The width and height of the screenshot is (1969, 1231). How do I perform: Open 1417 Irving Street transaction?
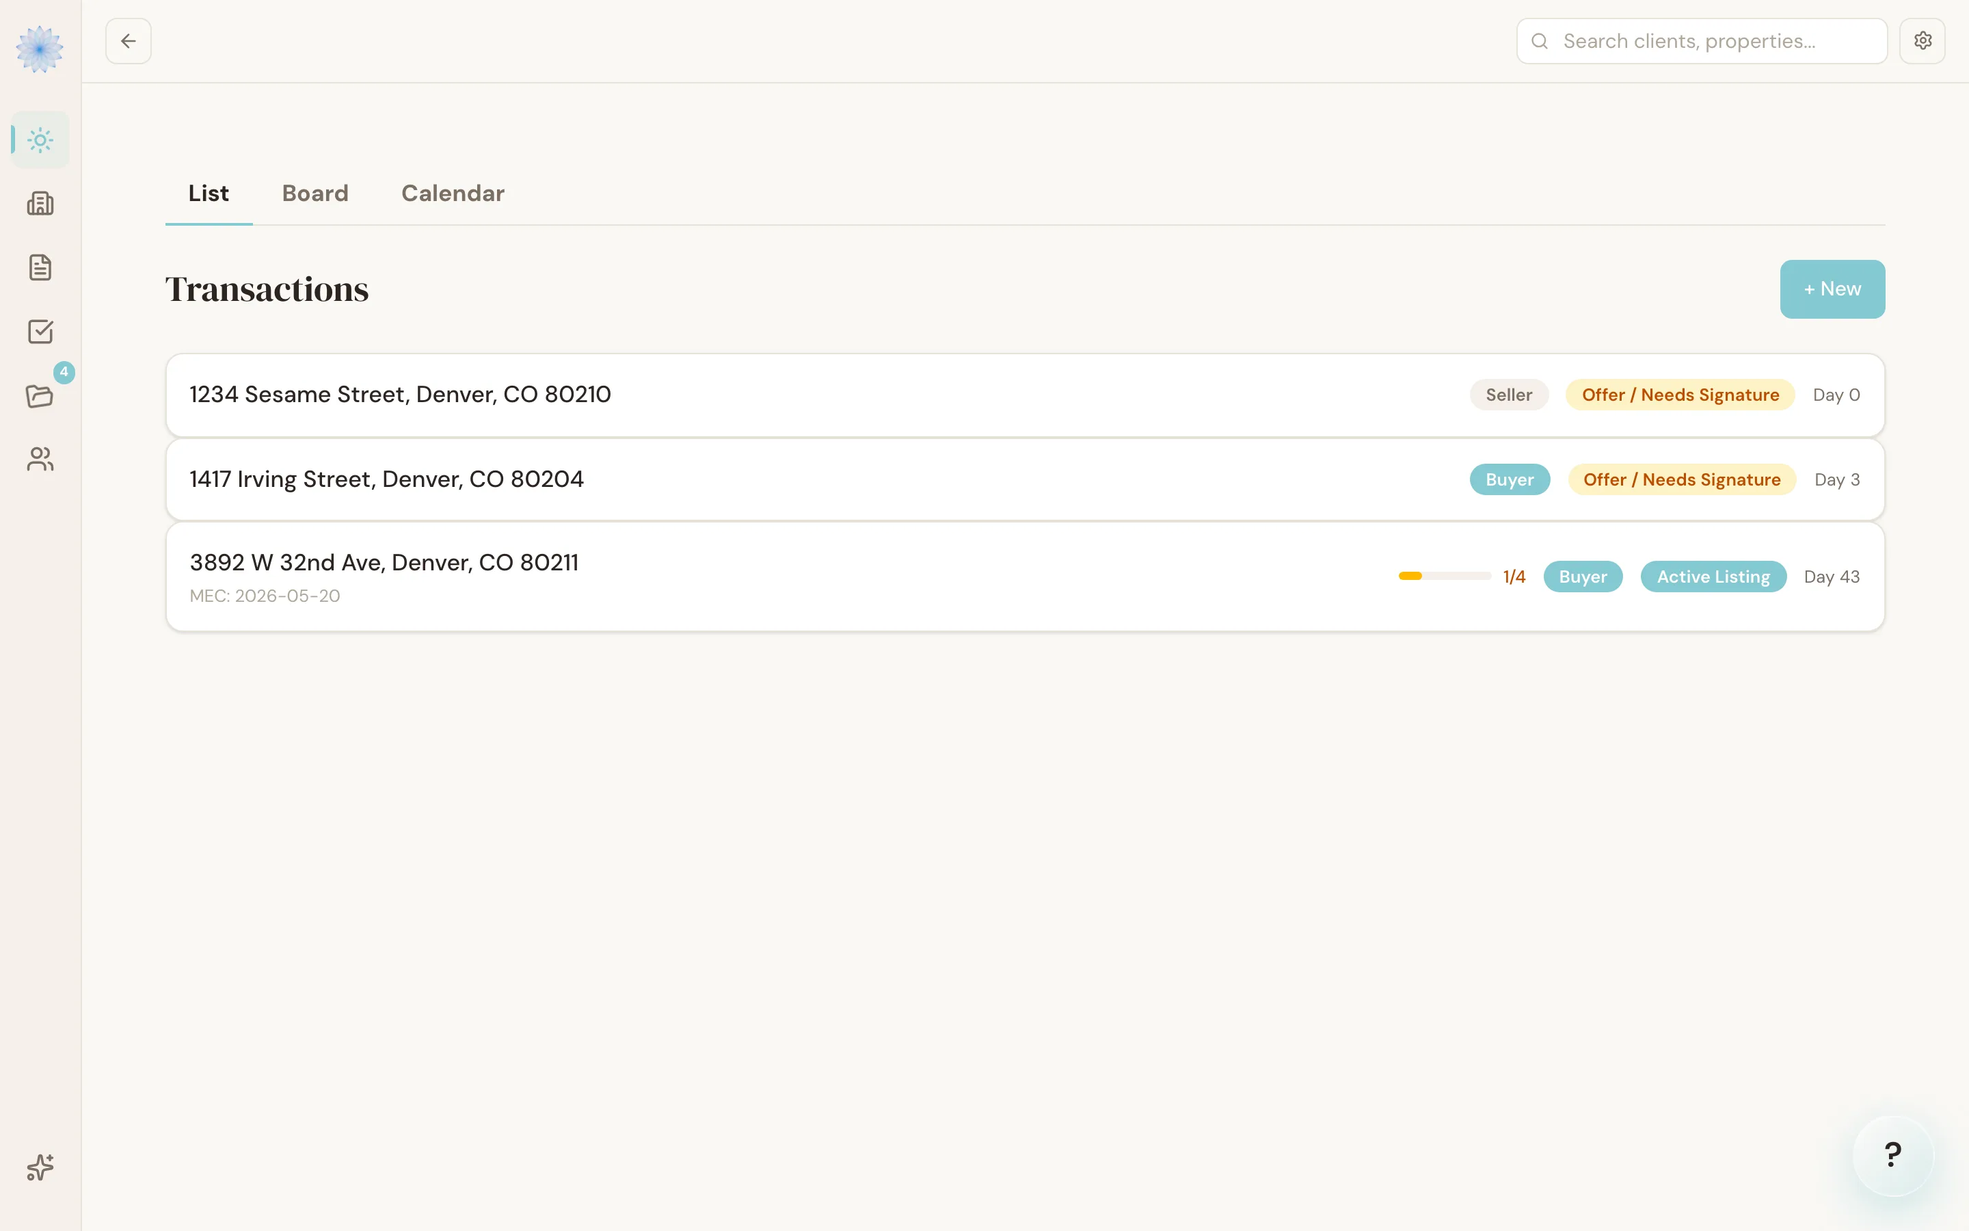click(x=1026, y=479)
